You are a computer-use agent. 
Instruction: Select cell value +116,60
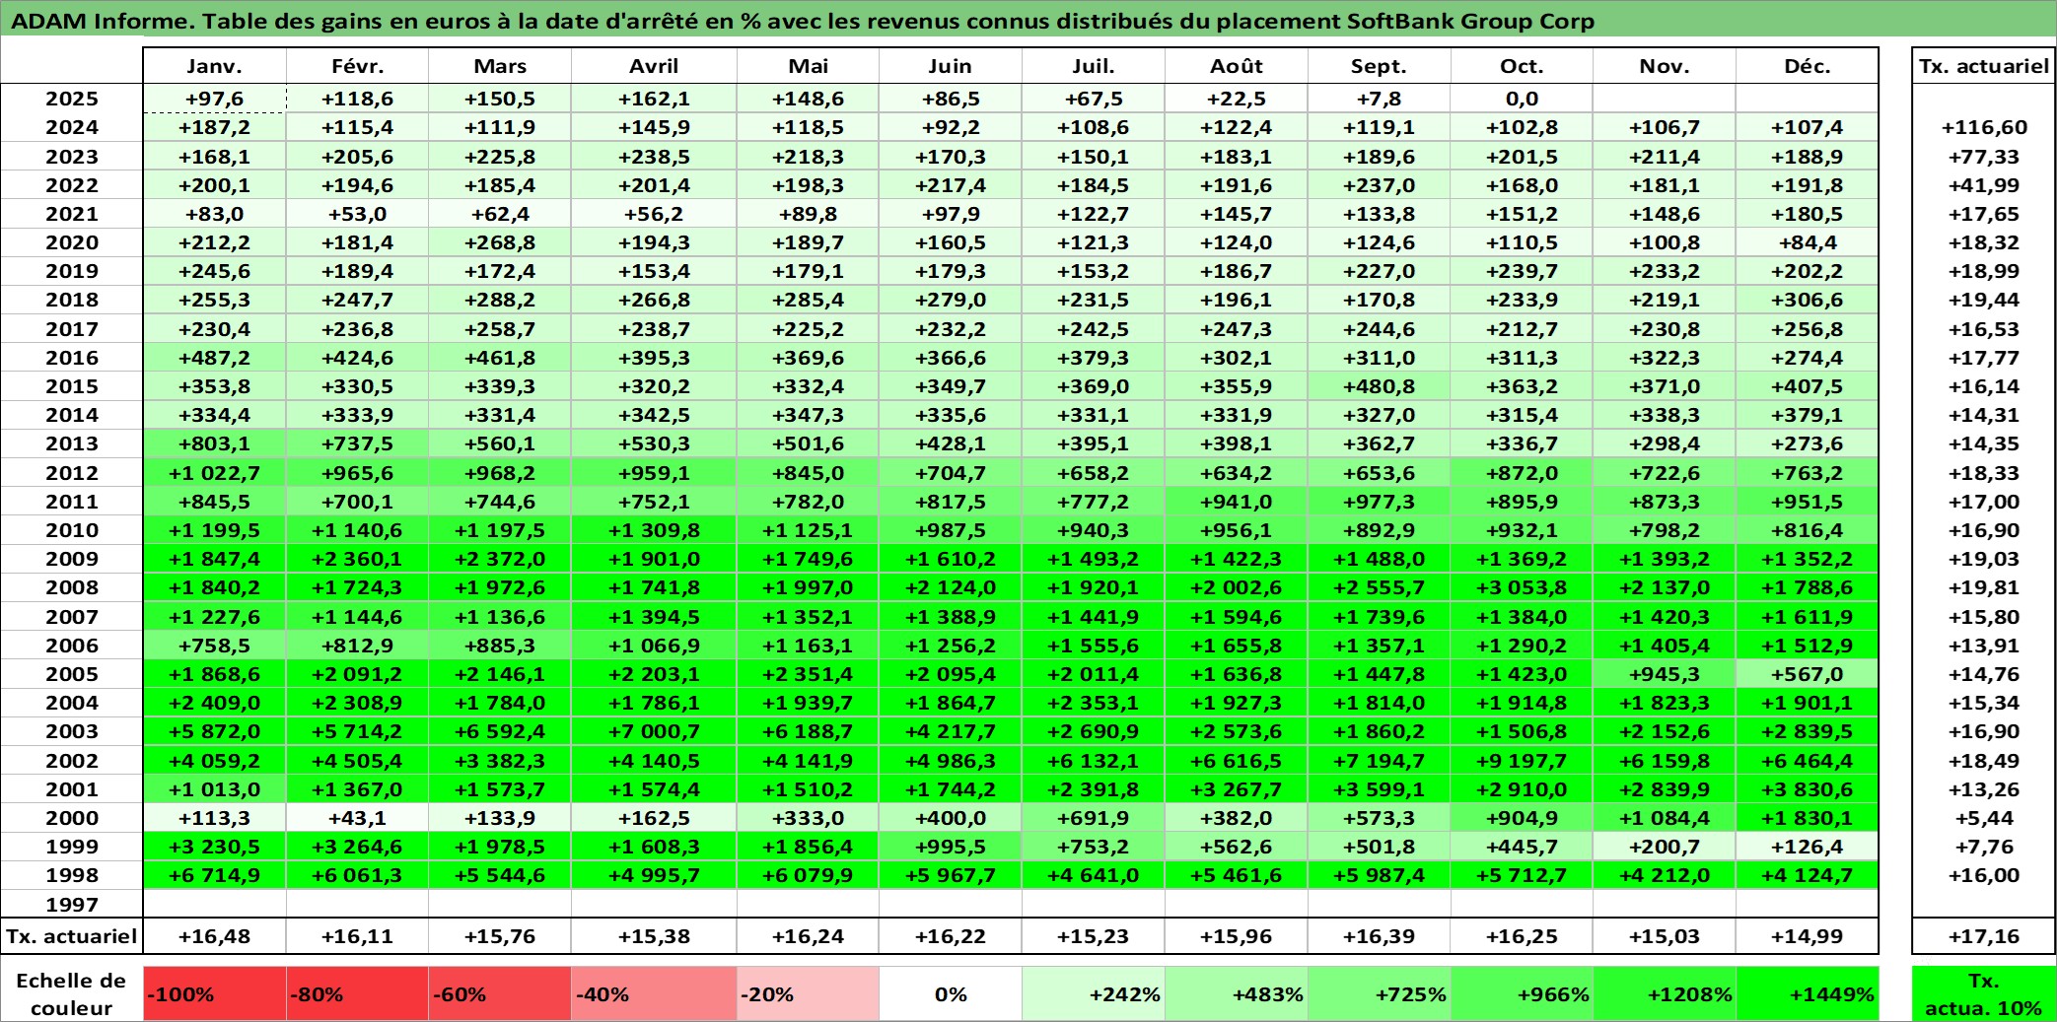[1984, 127]
